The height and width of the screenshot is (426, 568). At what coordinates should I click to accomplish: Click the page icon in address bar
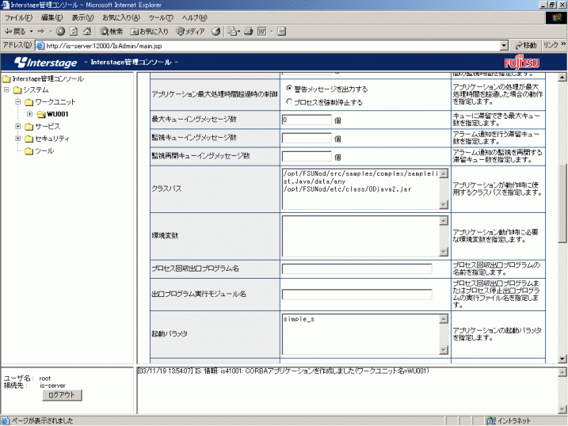pos(40,46)
